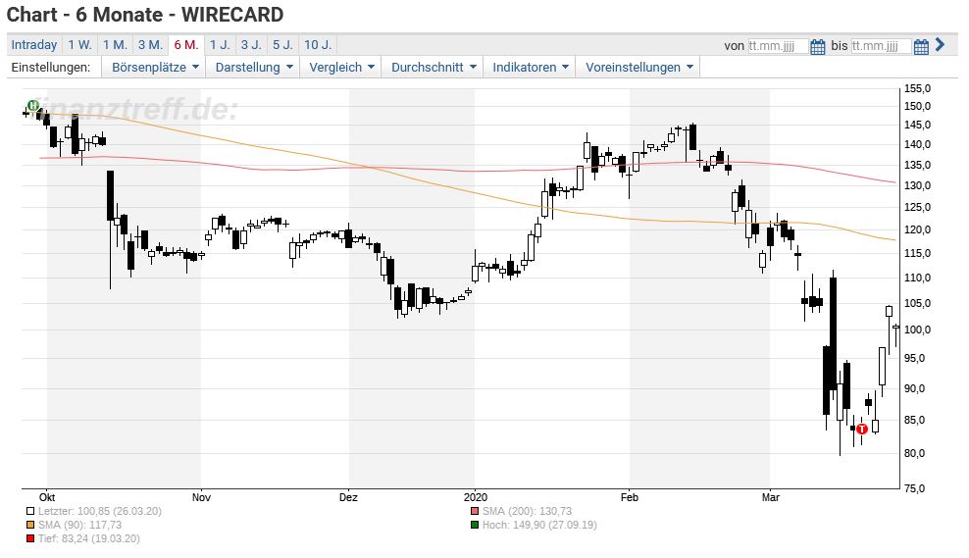Click the 'Okt' x-axis label
Screen dimensions: 969x558
click(x=47, y=497)
